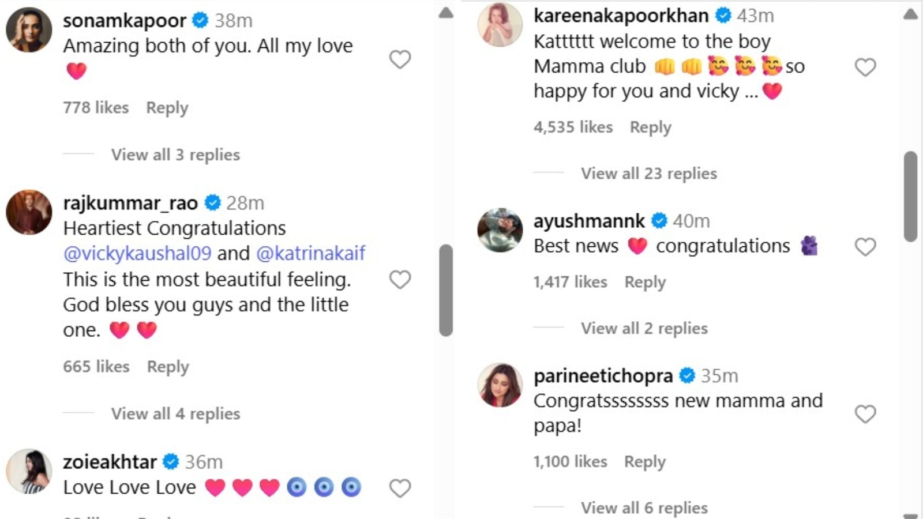923x519 pixels.
Task: Tap heart icon on parineetichopra's comment
Action: pyautogui.click(x=865, y=413)
